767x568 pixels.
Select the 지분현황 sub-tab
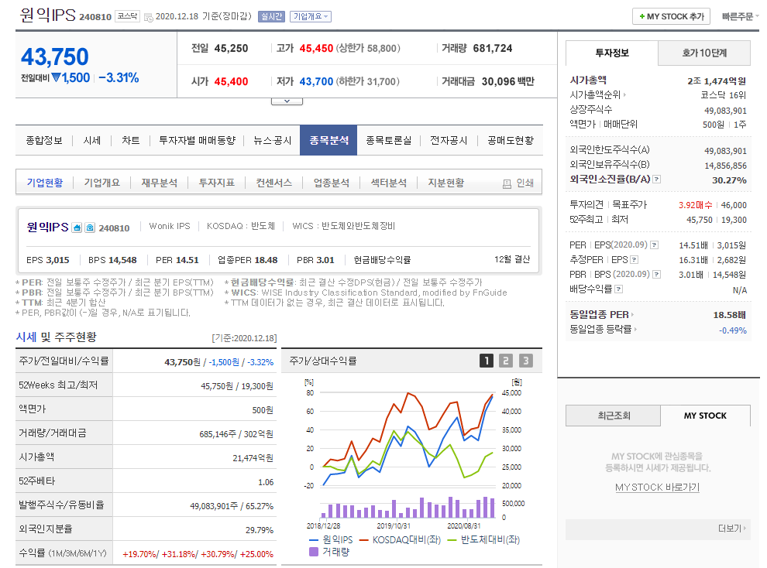point(446,183)
